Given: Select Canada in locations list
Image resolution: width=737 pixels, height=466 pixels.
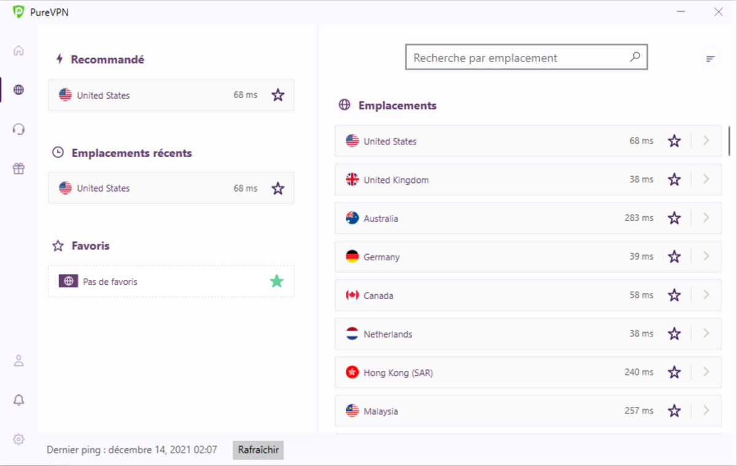Looking at the screenshot, I should click(x=528, y=295).
